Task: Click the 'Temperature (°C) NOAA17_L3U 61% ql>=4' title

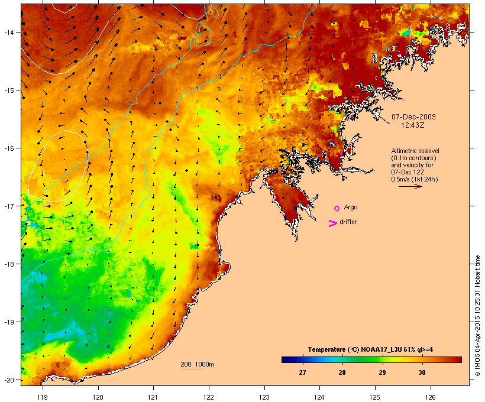Action: point(370,349)
